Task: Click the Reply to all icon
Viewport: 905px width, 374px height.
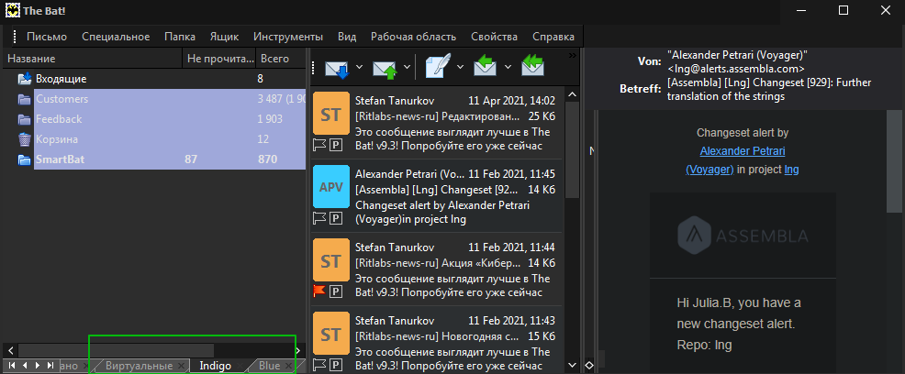Action: pos(532,66)
